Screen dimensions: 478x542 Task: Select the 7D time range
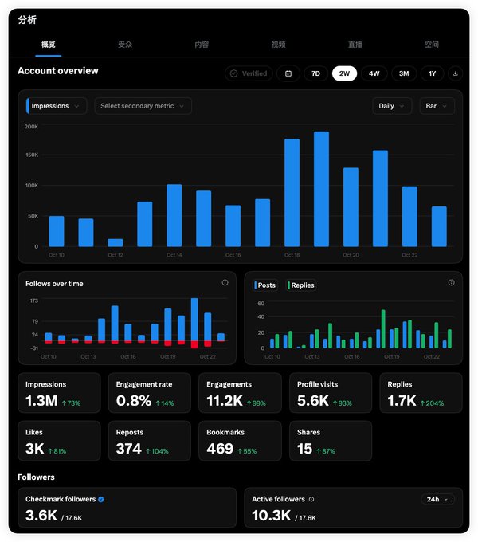coord(315,73)
